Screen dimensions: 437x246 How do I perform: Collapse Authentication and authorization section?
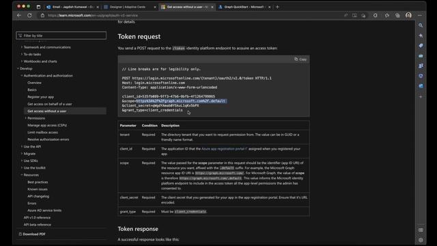point(22,76)
